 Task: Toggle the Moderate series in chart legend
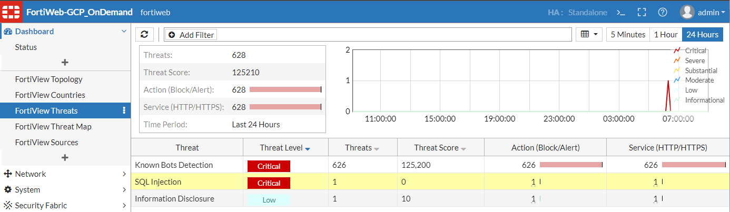[694, 80]
